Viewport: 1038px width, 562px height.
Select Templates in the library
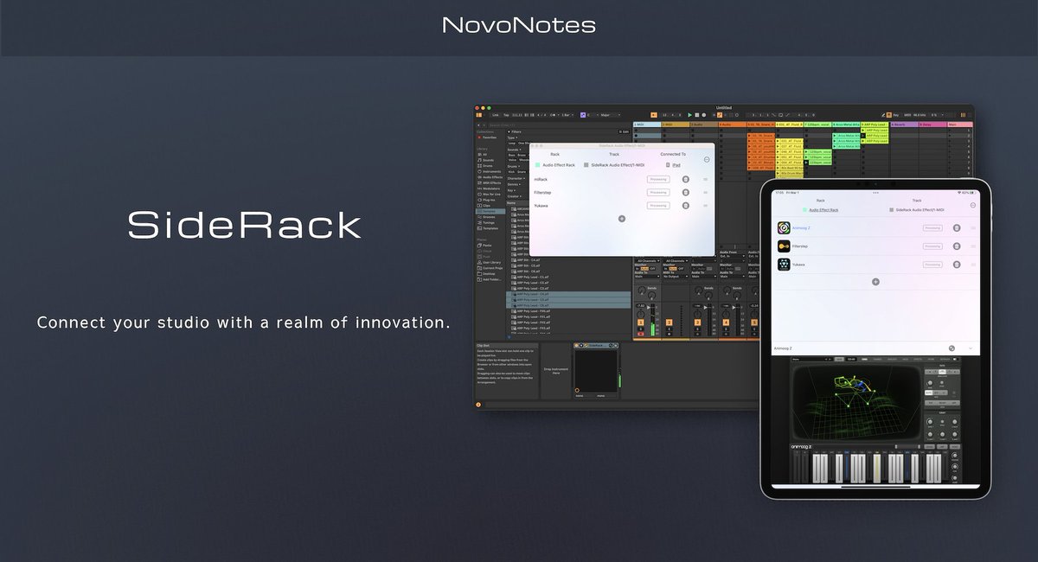[490, 228]
